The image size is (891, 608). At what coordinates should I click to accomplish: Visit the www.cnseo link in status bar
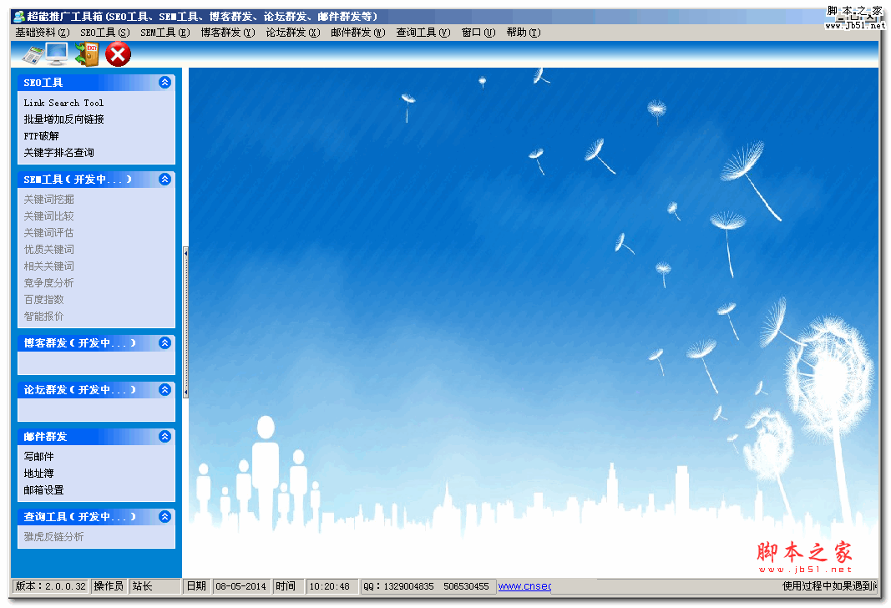[524, 585]
